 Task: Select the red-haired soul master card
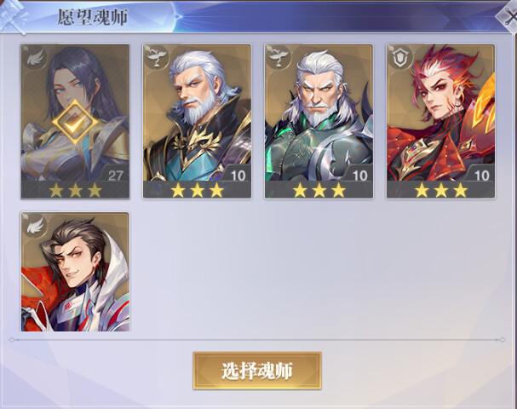click(441, 121)
